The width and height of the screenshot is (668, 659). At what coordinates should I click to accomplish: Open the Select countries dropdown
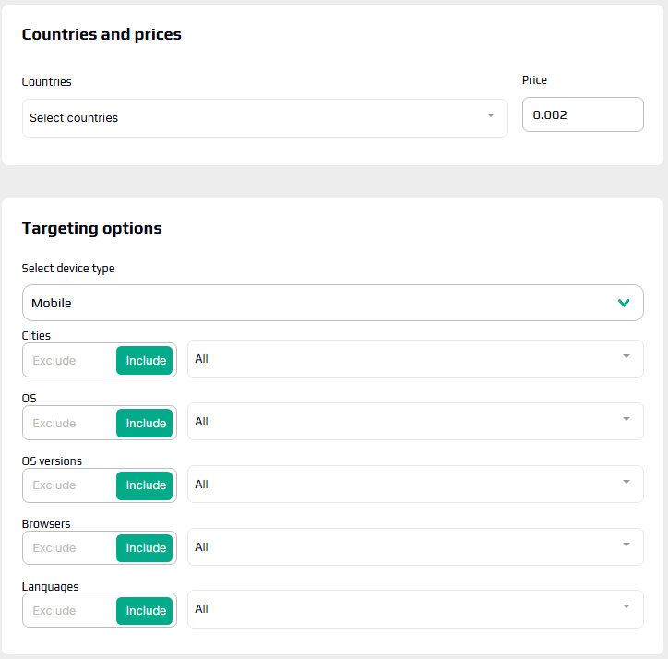coord(258,118)
